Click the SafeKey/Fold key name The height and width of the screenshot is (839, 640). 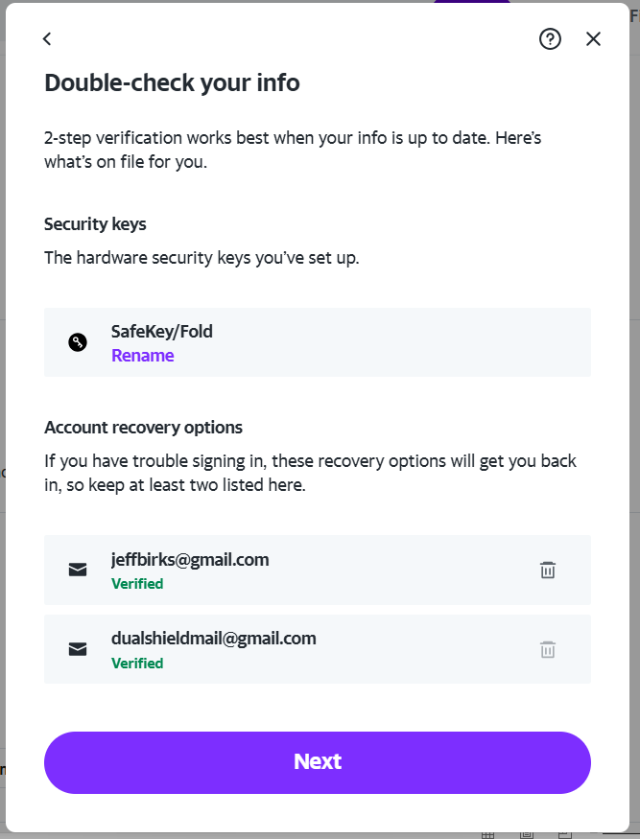[161, 332]
